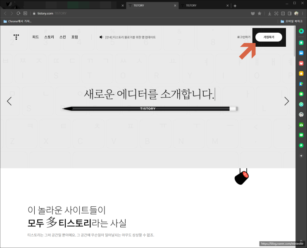The width and height of the screenshot is (307, 248).
Task: Open the 포럼 menu
Action: tap(75, 37)
